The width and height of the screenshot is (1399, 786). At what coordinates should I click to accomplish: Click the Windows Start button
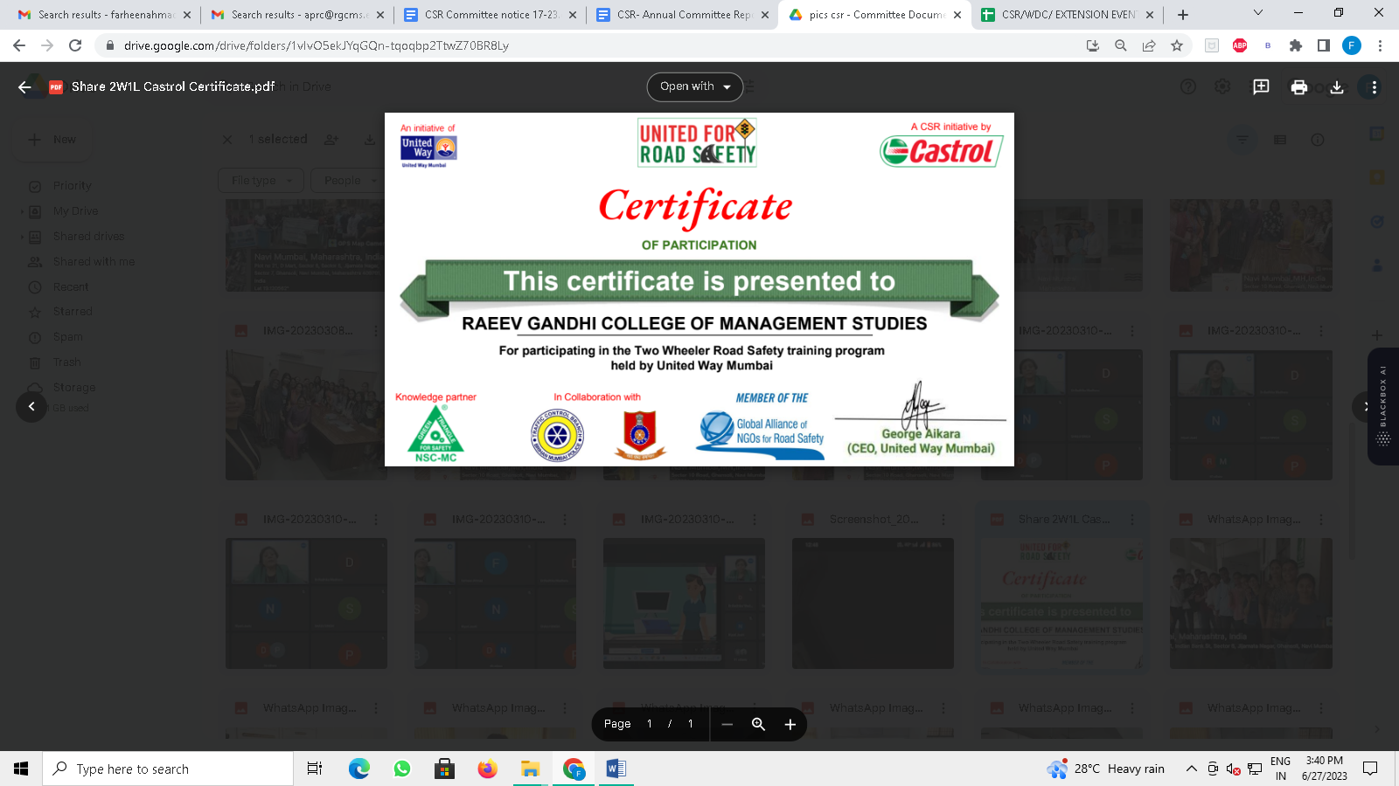pos(21,769)
